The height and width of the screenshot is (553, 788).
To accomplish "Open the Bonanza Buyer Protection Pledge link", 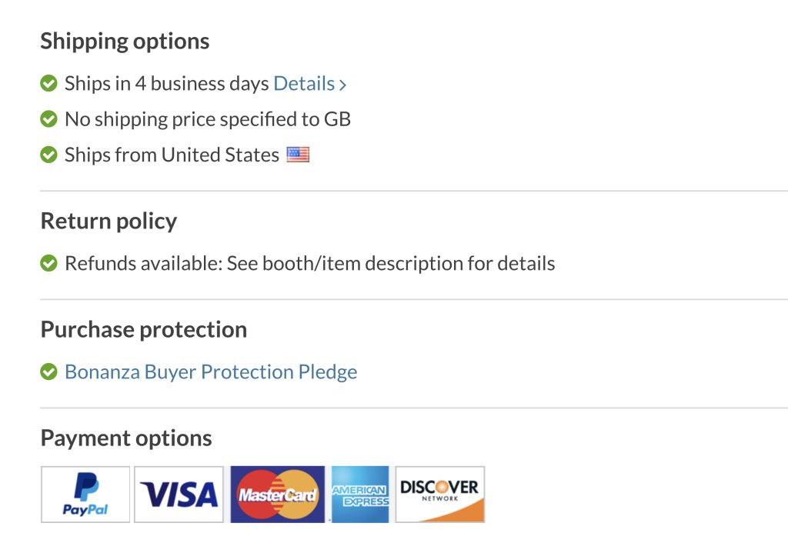I will (211, 372).
